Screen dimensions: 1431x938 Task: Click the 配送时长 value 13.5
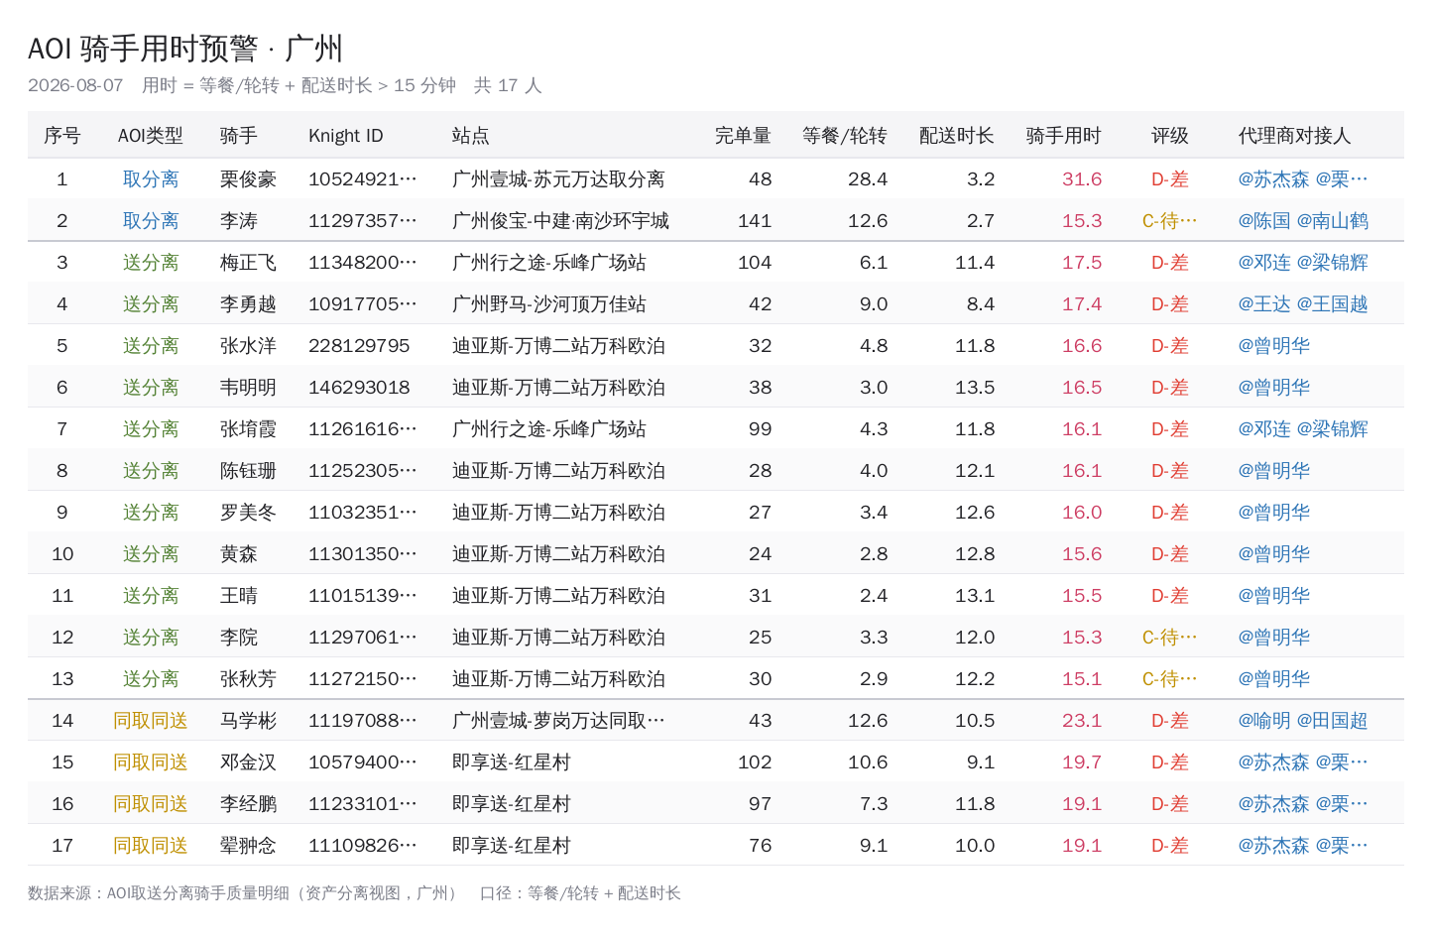click(975, 388)
